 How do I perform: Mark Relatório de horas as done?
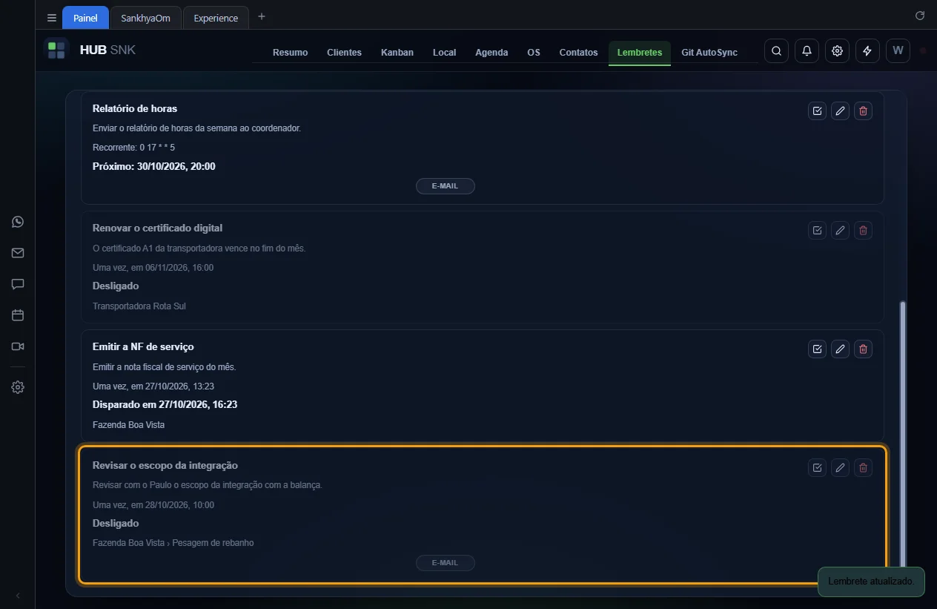(x=817, y=111)
